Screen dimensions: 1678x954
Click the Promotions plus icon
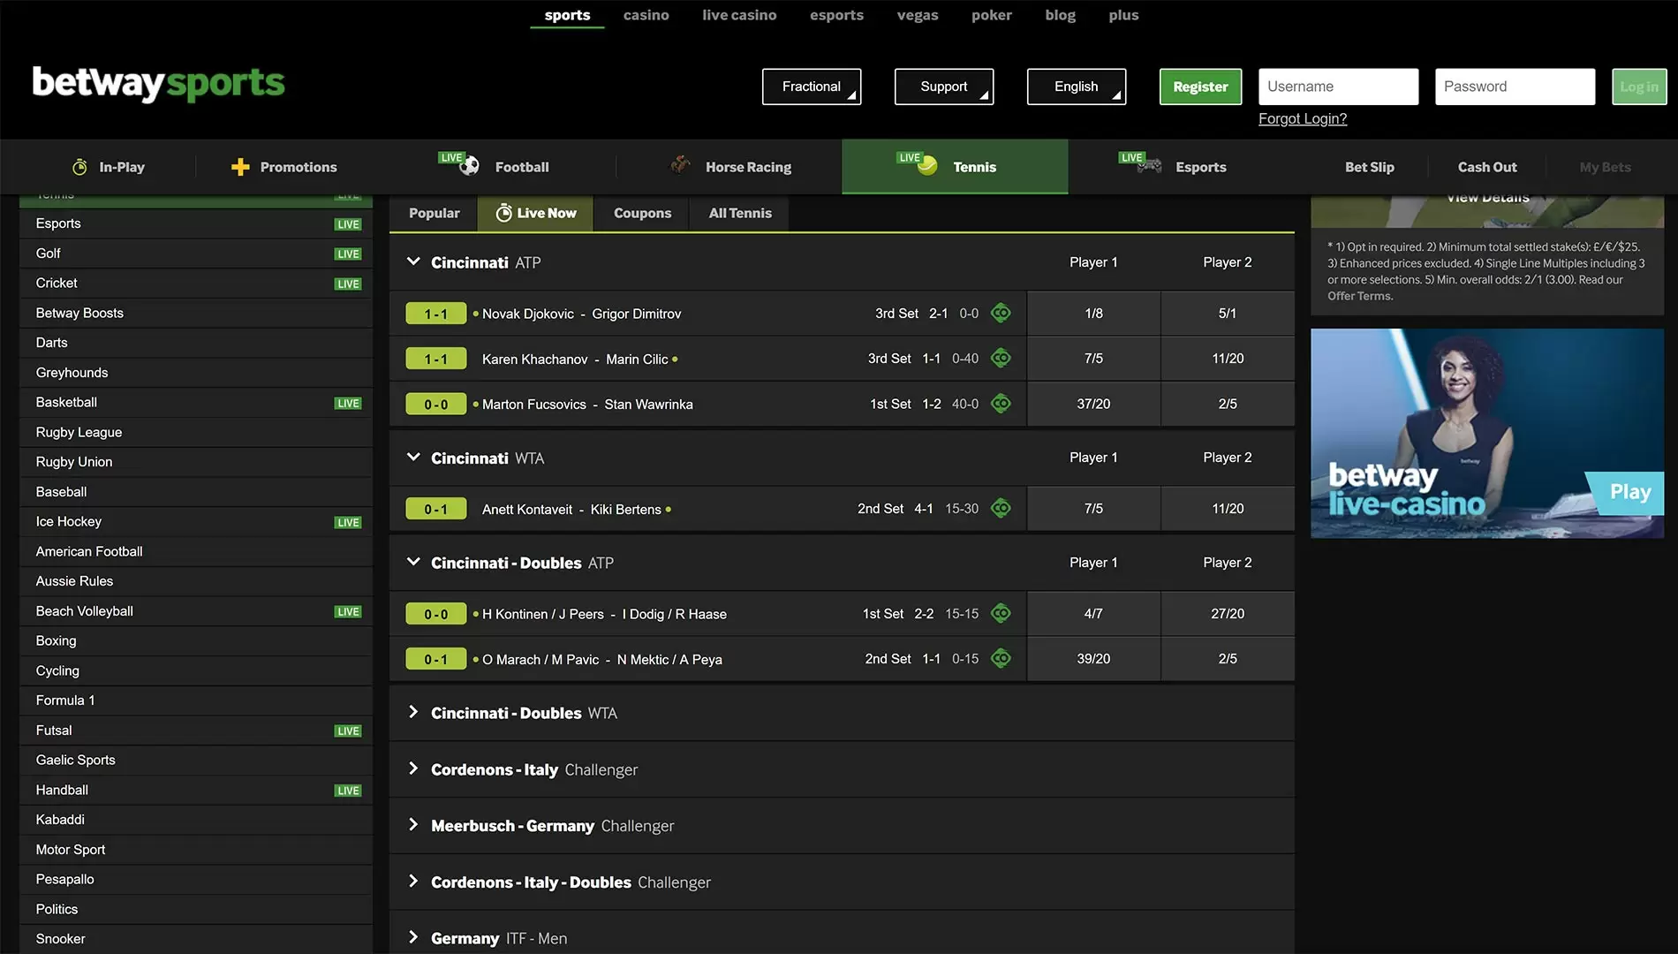click(x=240, y=167)
